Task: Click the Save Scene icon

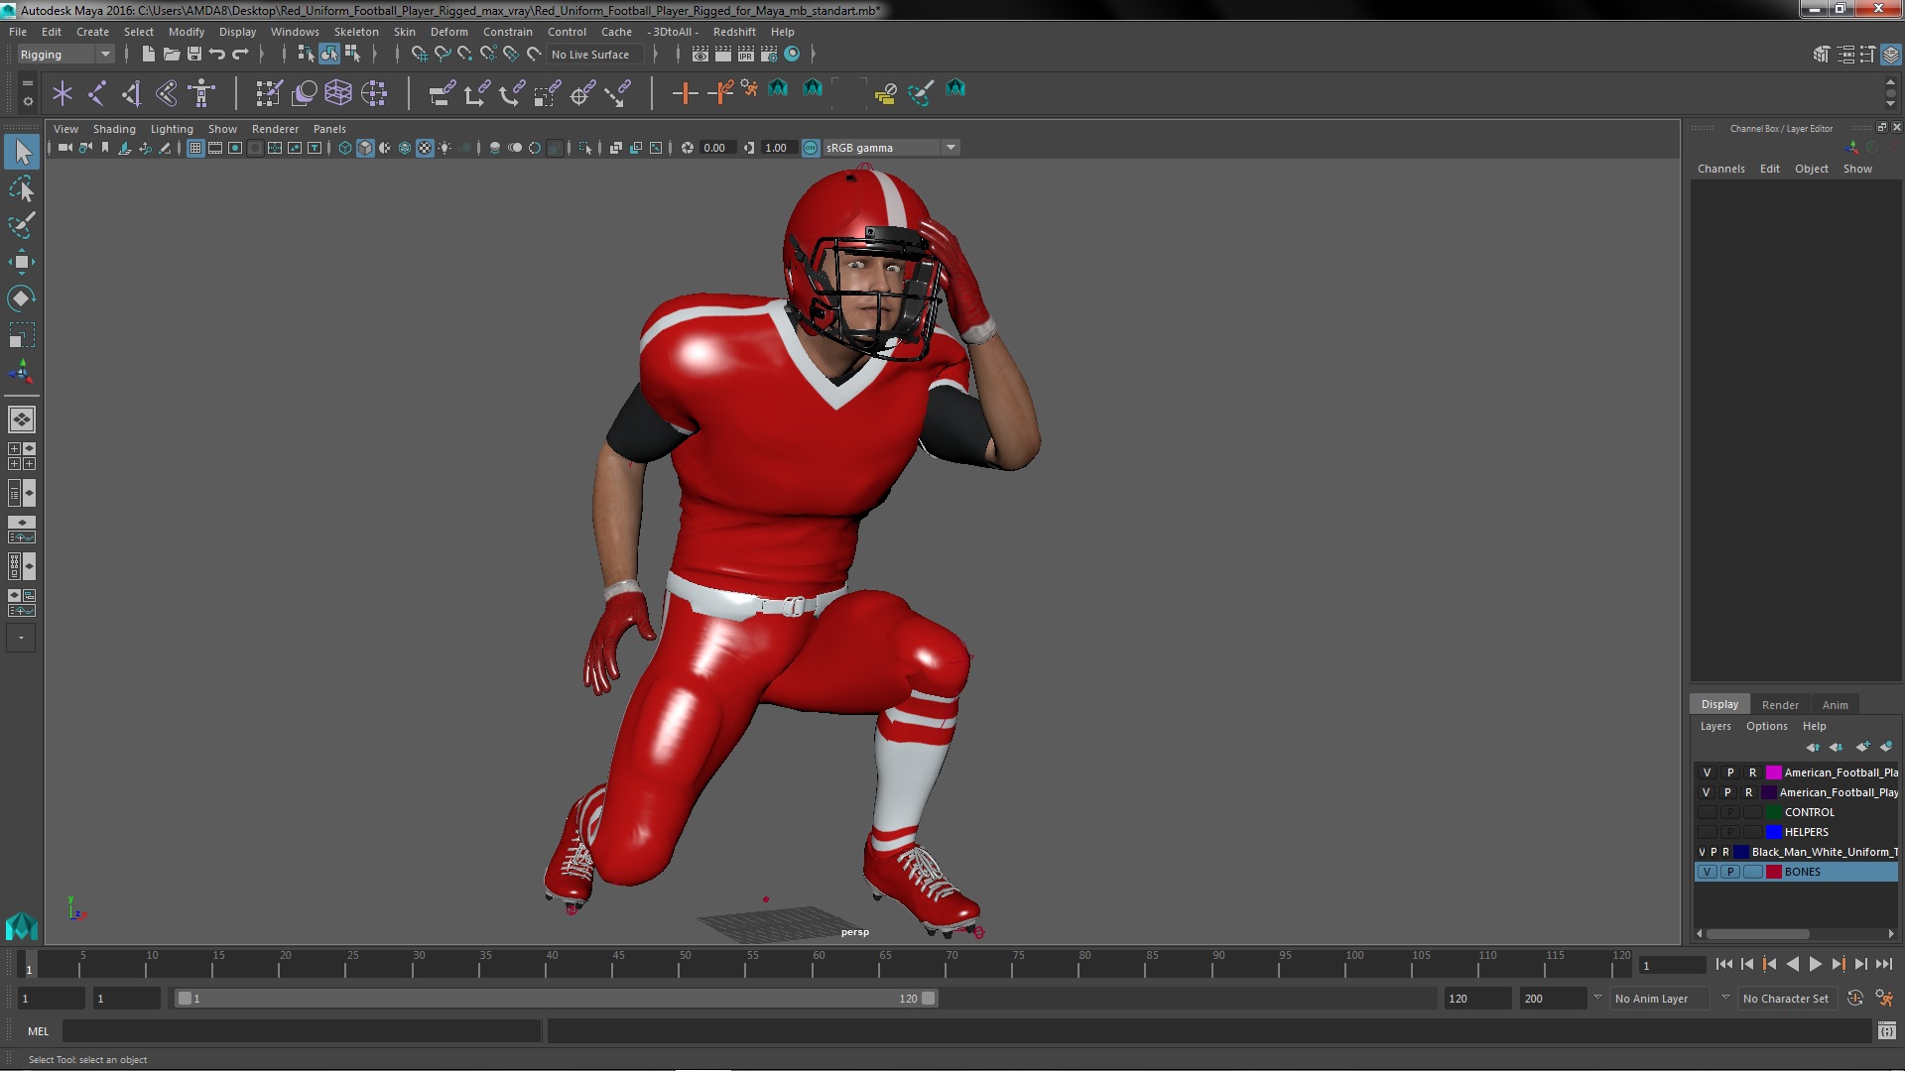Action: 194,55
